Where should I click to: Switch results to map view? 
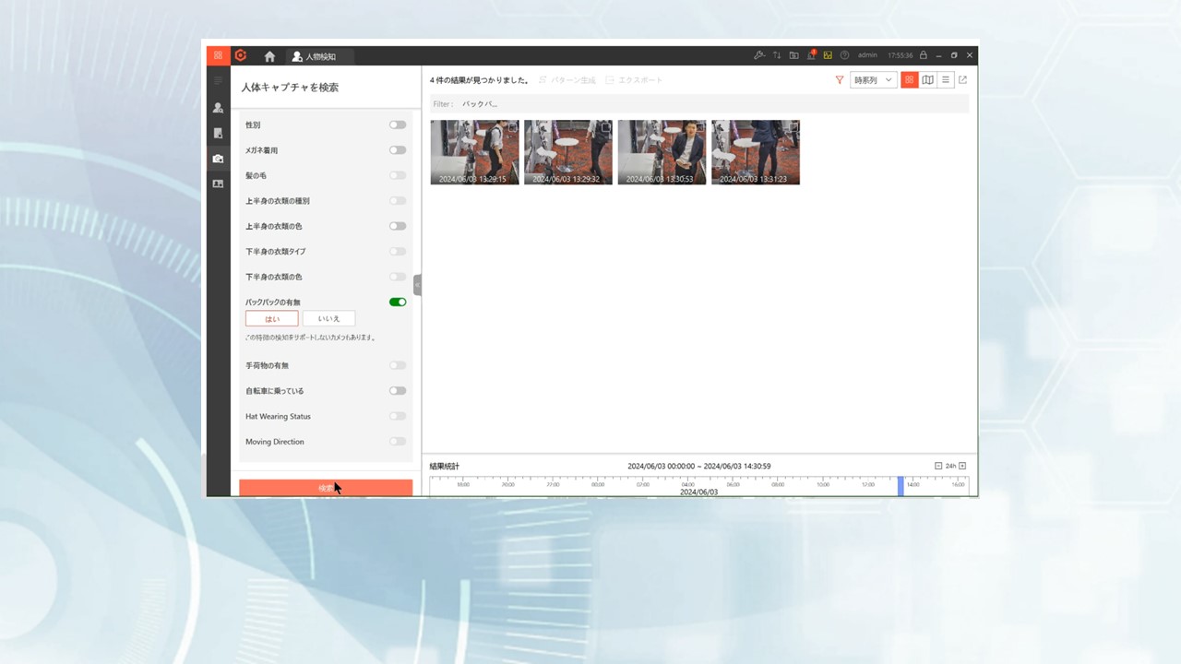coord(927,80)
